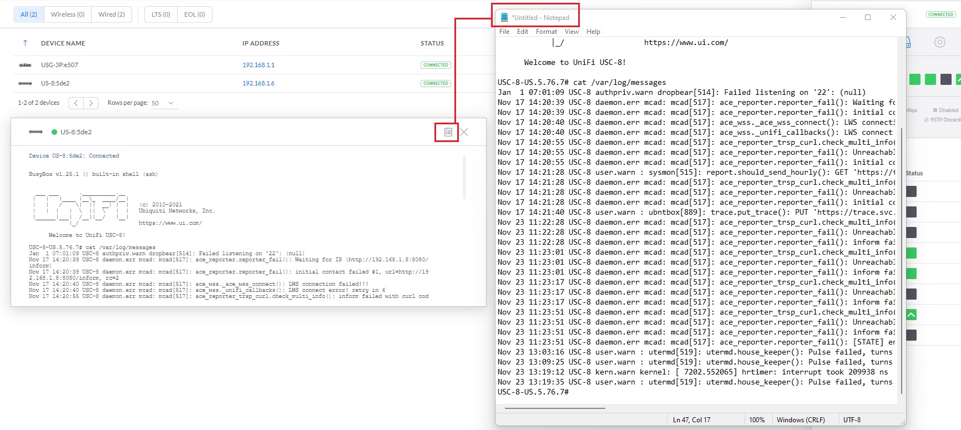Open IP address link 192.168.1.6
Viewport: 961px width, 430px height.
click(259, 83)
